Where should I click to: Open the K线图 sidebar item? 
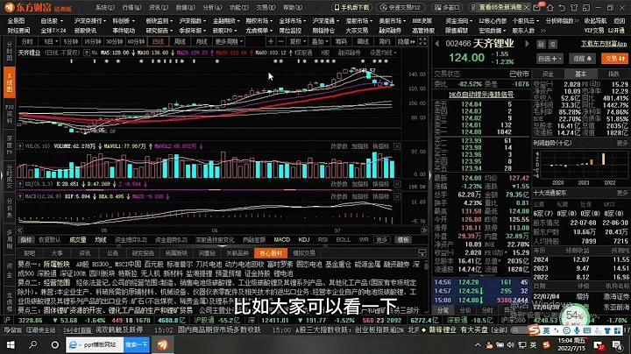(x=10, y=82)
